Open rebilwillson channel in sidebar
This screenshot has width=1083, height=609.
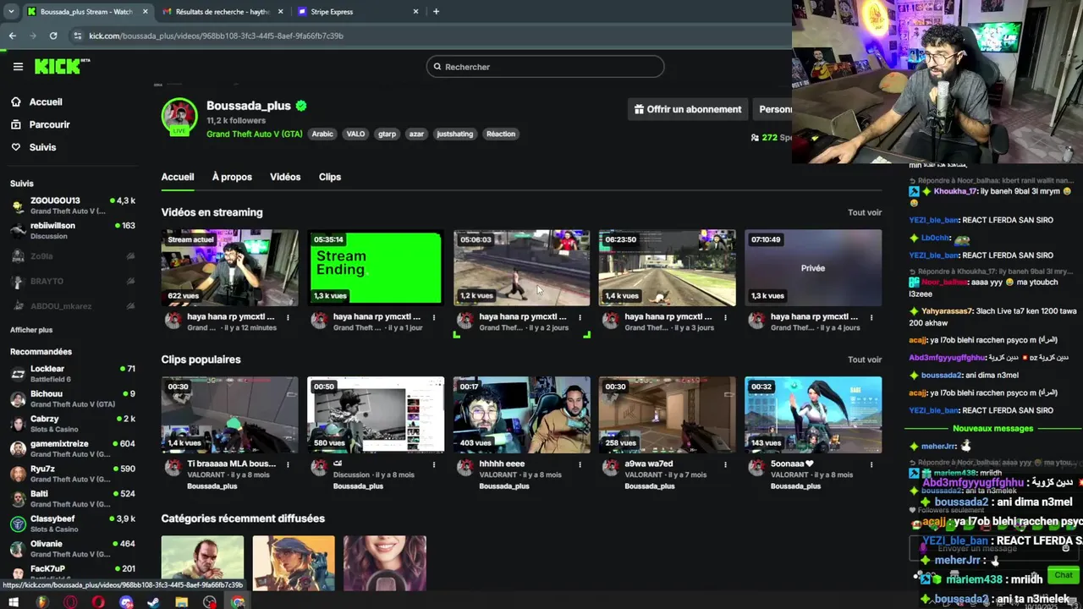73,231
